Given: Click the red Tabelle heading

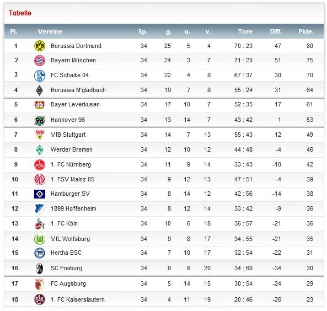Looking at the screenshot, I should [20, 13].
